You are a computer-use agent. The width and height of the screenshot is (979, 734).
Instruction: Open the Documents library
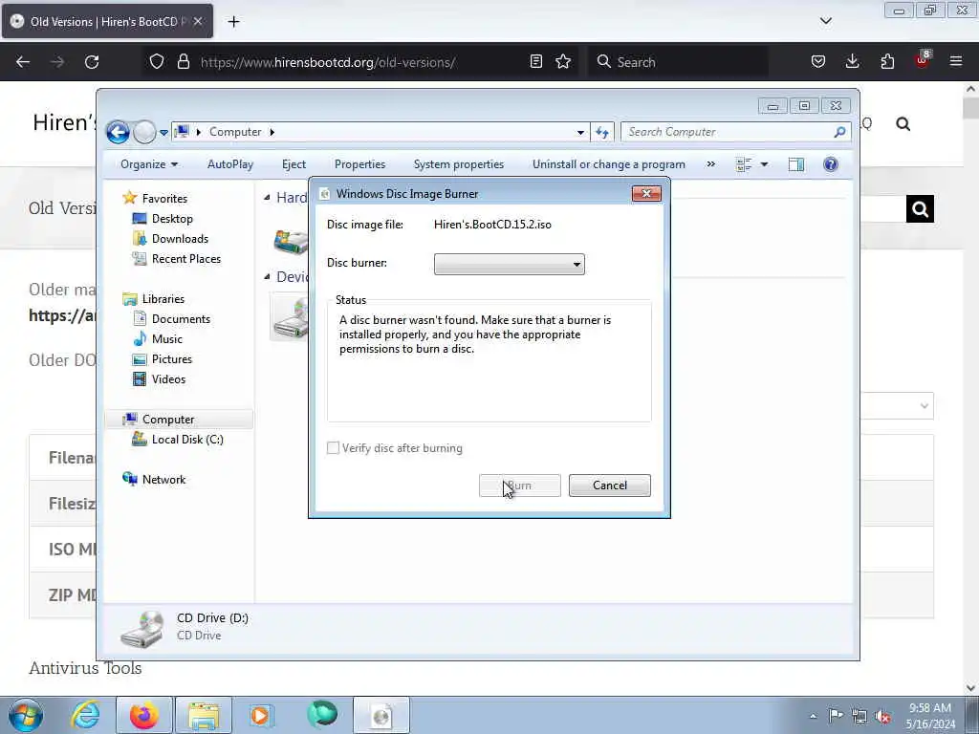[181, 319]
